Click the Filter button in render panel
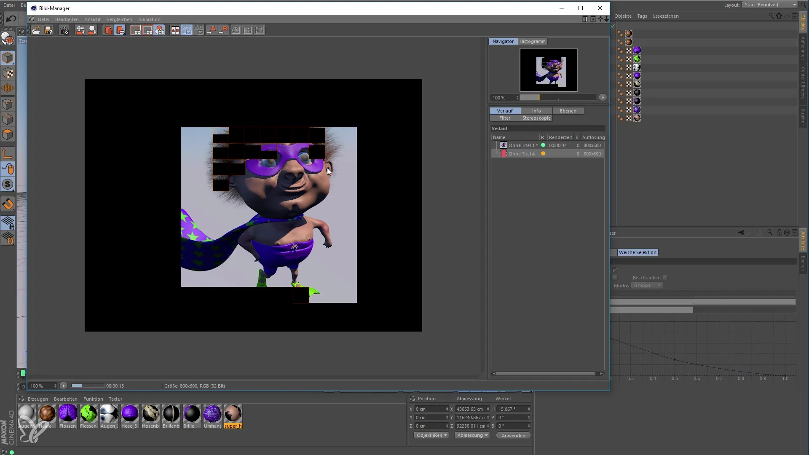Screen dimensions: 809x455 (x=504, y=118)
